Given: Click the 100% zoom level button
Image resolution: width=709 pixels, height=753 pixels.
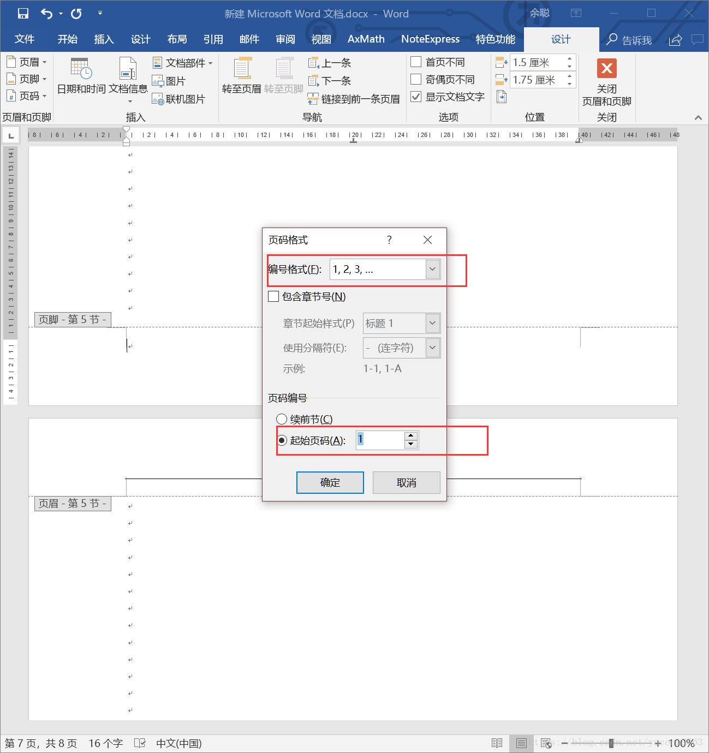Looking at the screenshot, I should [x=681, y=743].
